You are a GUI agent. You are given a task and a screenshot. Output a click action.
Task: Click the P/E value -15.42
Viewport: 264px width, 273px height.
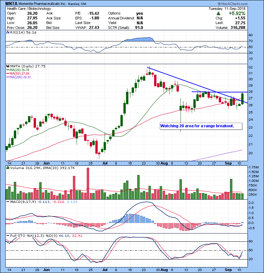click(93, 13)
